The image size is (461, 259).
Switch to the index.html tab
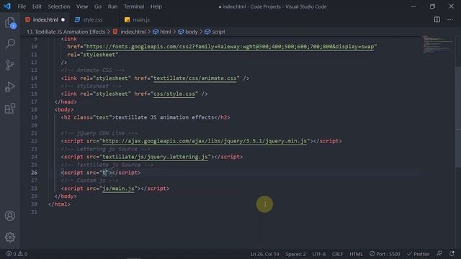click(x=45, y=19)
